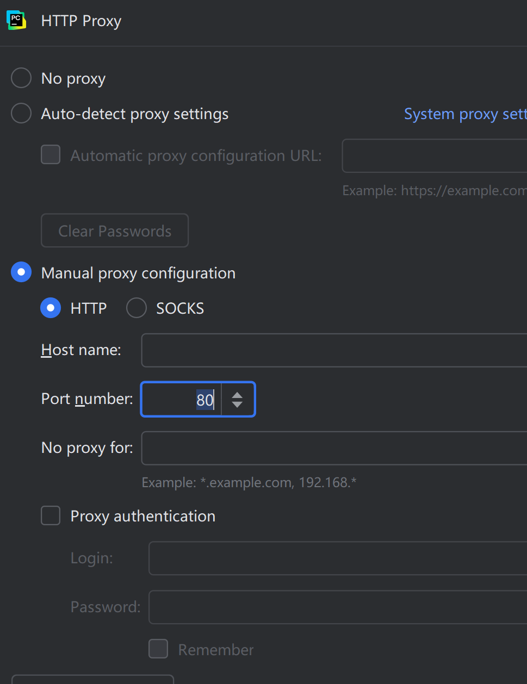Click the Login input field
The width and height of the screenshot is (527, 684).
(x=337, y=558)
